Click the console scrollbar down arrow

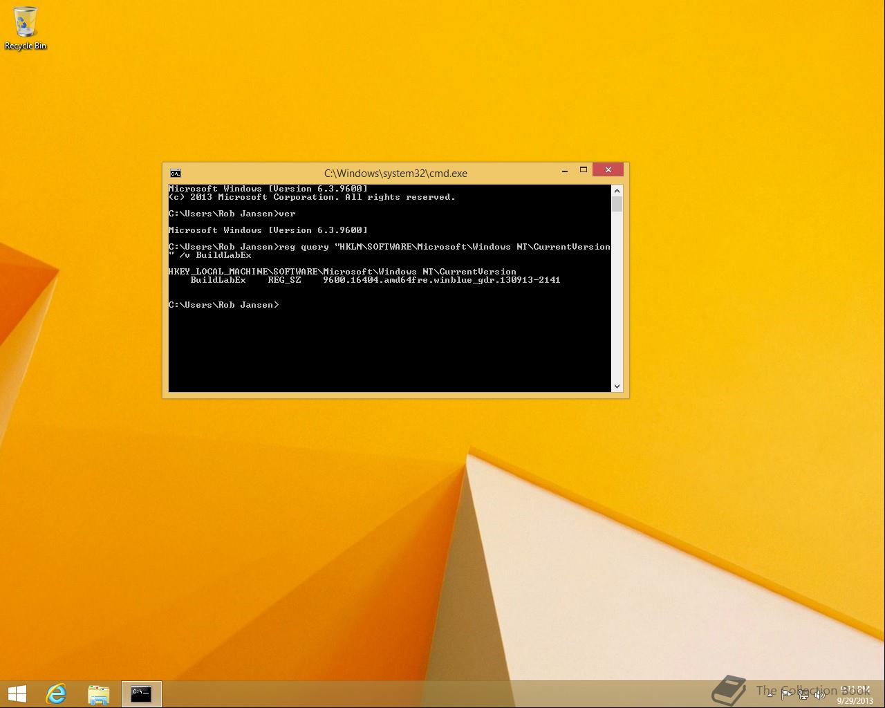[x=617, y=386]
